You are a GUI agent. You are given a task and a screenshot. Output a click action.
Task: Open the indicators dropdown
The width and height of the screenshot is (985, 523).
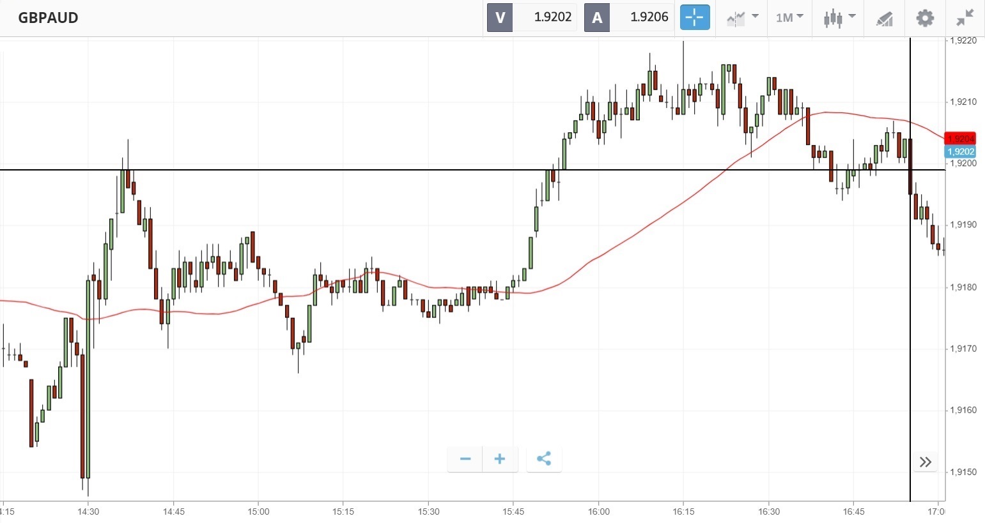point(741,17)
